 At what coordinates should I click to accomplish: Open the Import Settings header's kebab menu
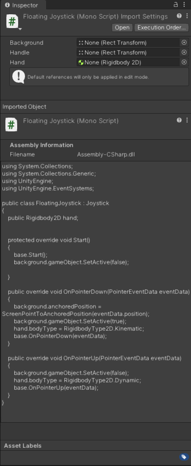pyautogui.click(x=187, y=16)
